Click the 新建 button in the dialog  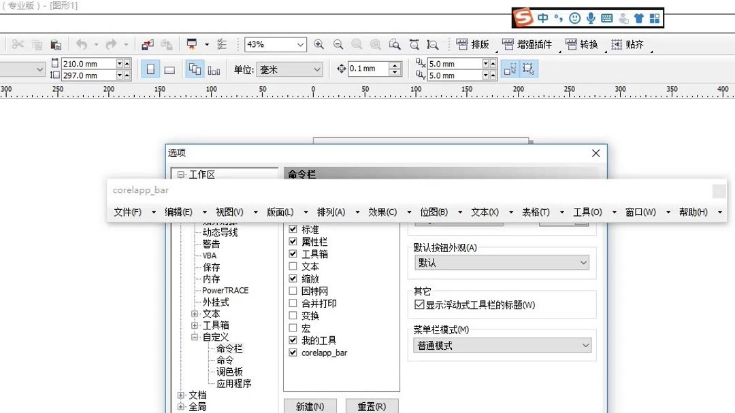pyautogui.click(x=310, y=406)
